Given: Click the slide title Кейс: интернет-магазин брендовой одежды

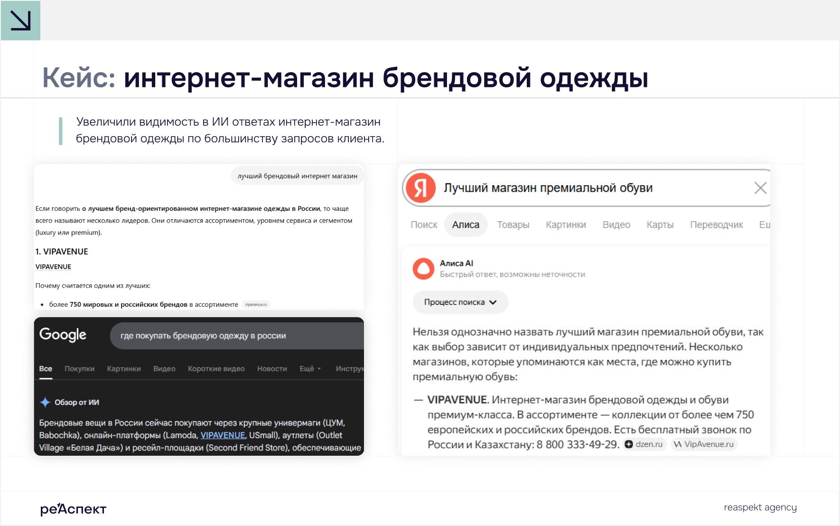Looking at the screenshot, I should pos(345,77).
